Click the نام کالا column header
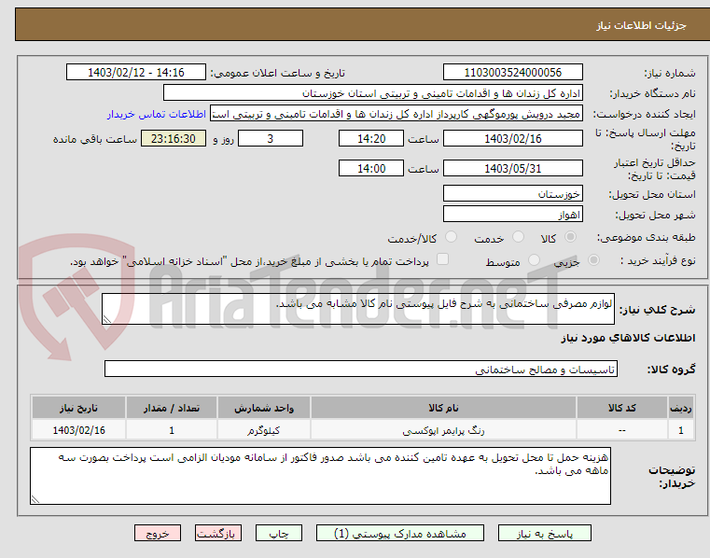Image resolution: width=710 pixels, height=558 pixels. click(x=443, y=408)
